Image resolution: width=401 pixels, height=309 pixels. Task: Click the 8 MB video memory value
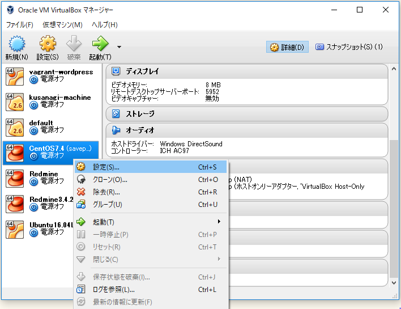click(213, 84)
